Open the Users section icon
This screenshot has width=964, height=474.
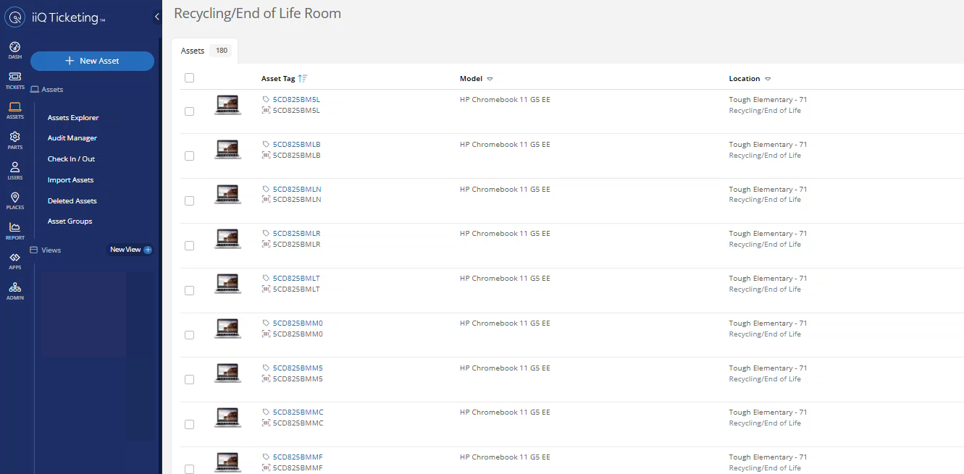[x=14, y=168]
